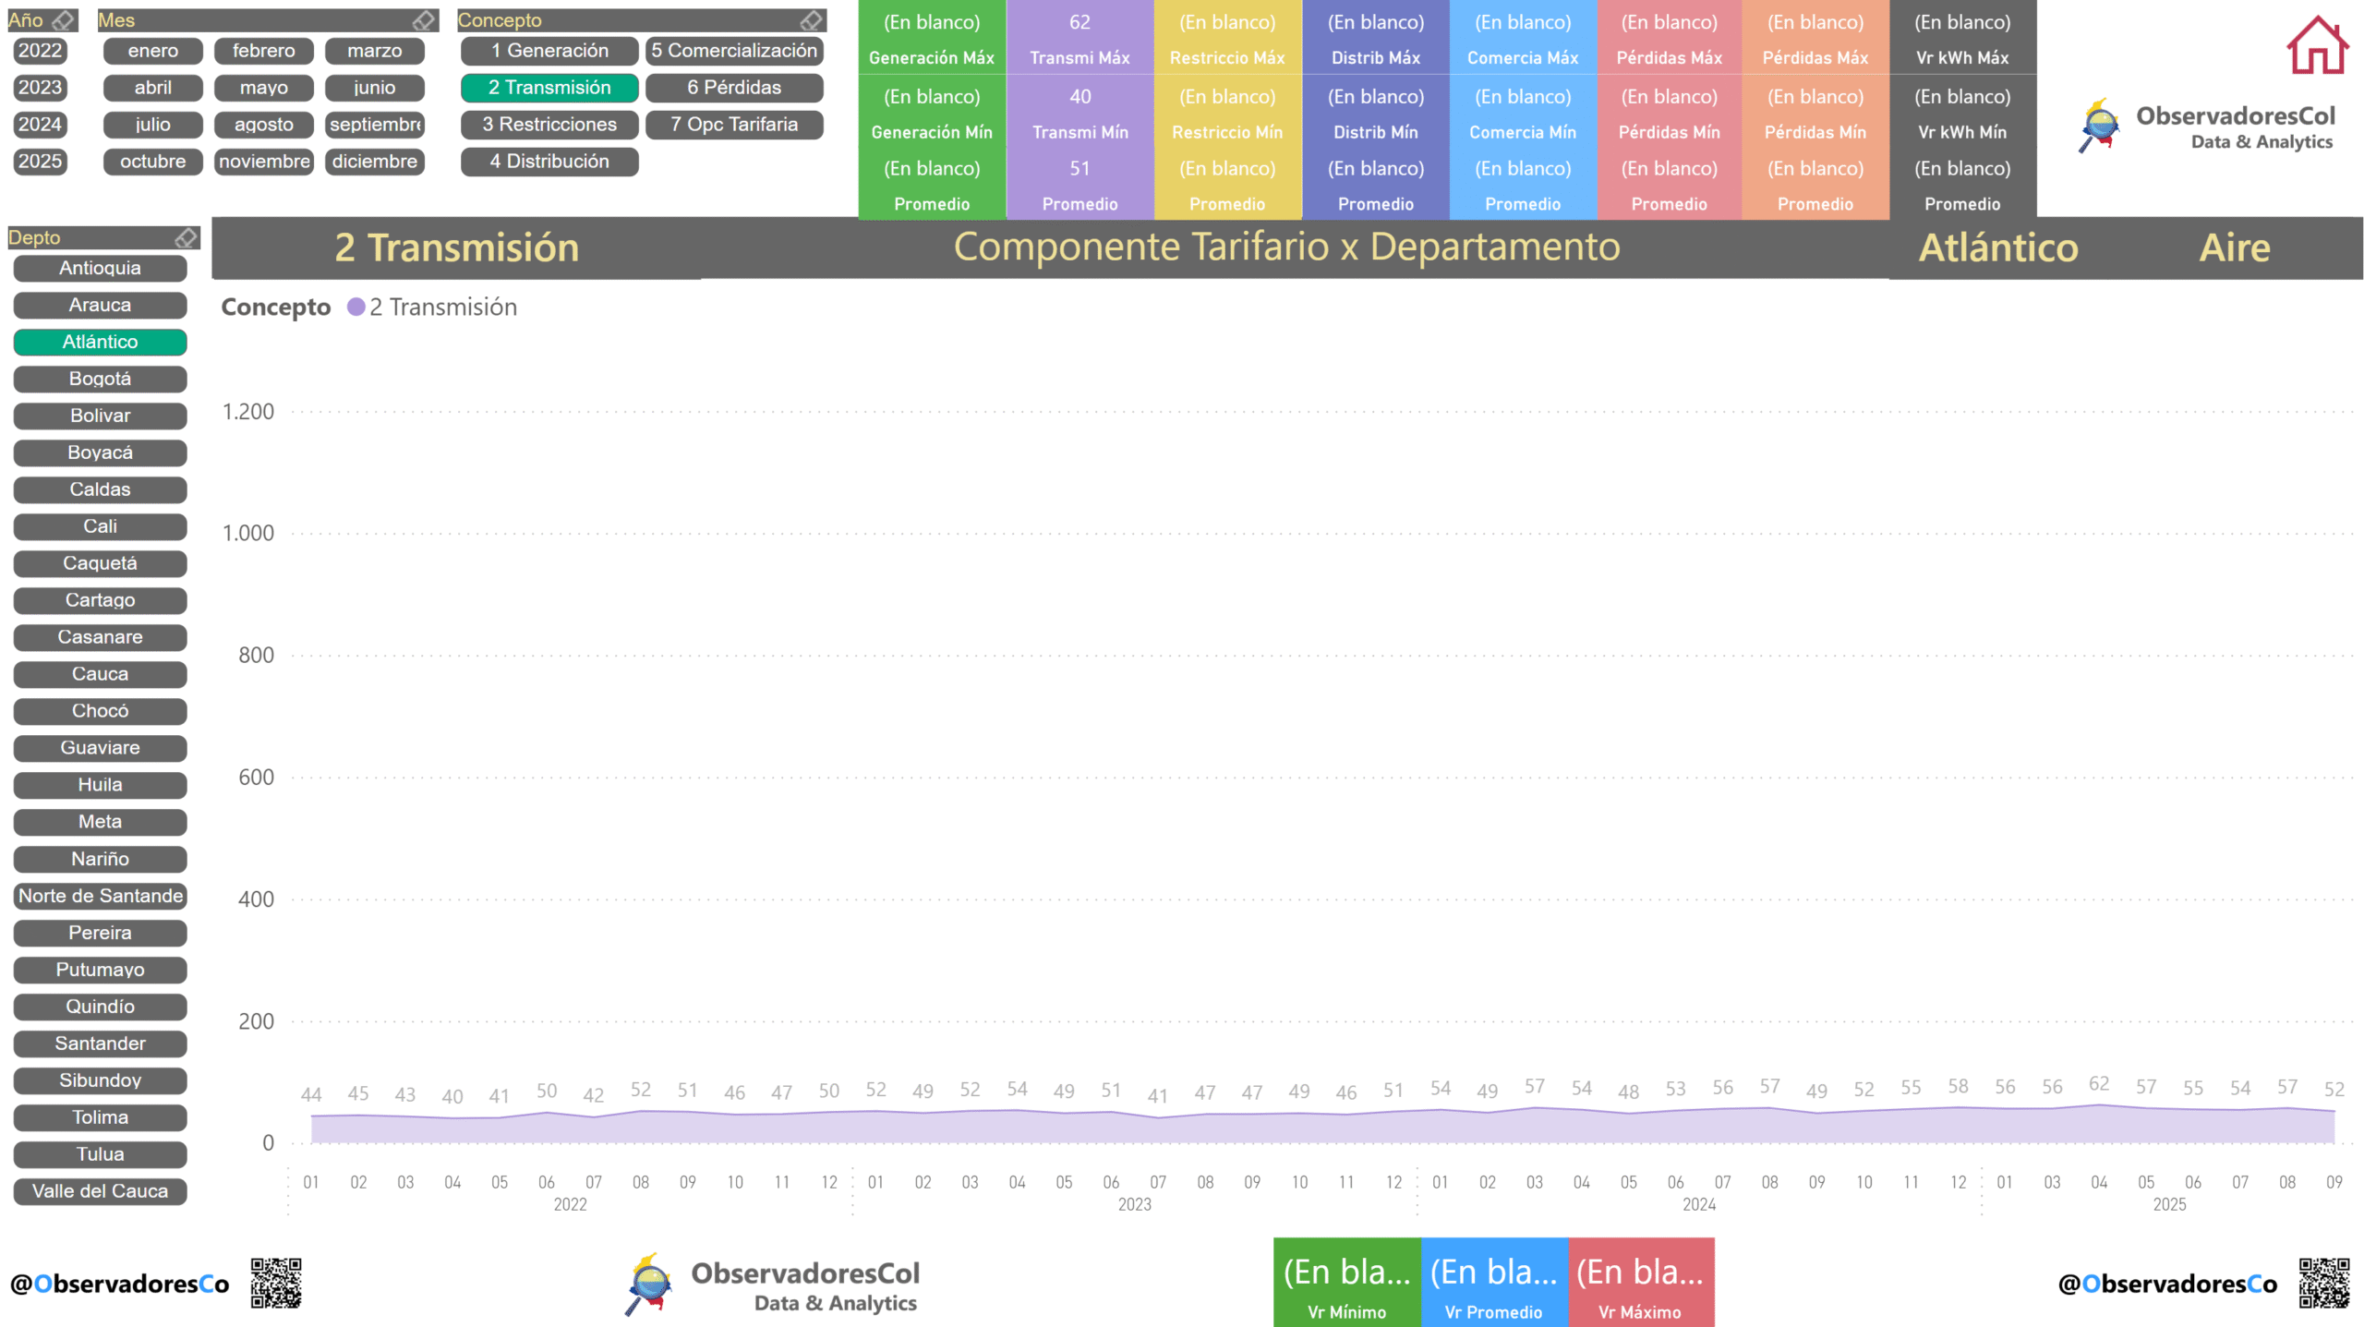Viewport: 2364px width, 1327px height.
Task: Clear the Mes slicer selections eraser
Action: pos(423,20)
